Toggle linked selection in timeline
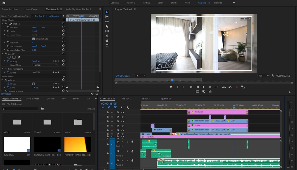The width and height of the screenshot is (297, 170). pyautogui.click(x=115, y=107)
